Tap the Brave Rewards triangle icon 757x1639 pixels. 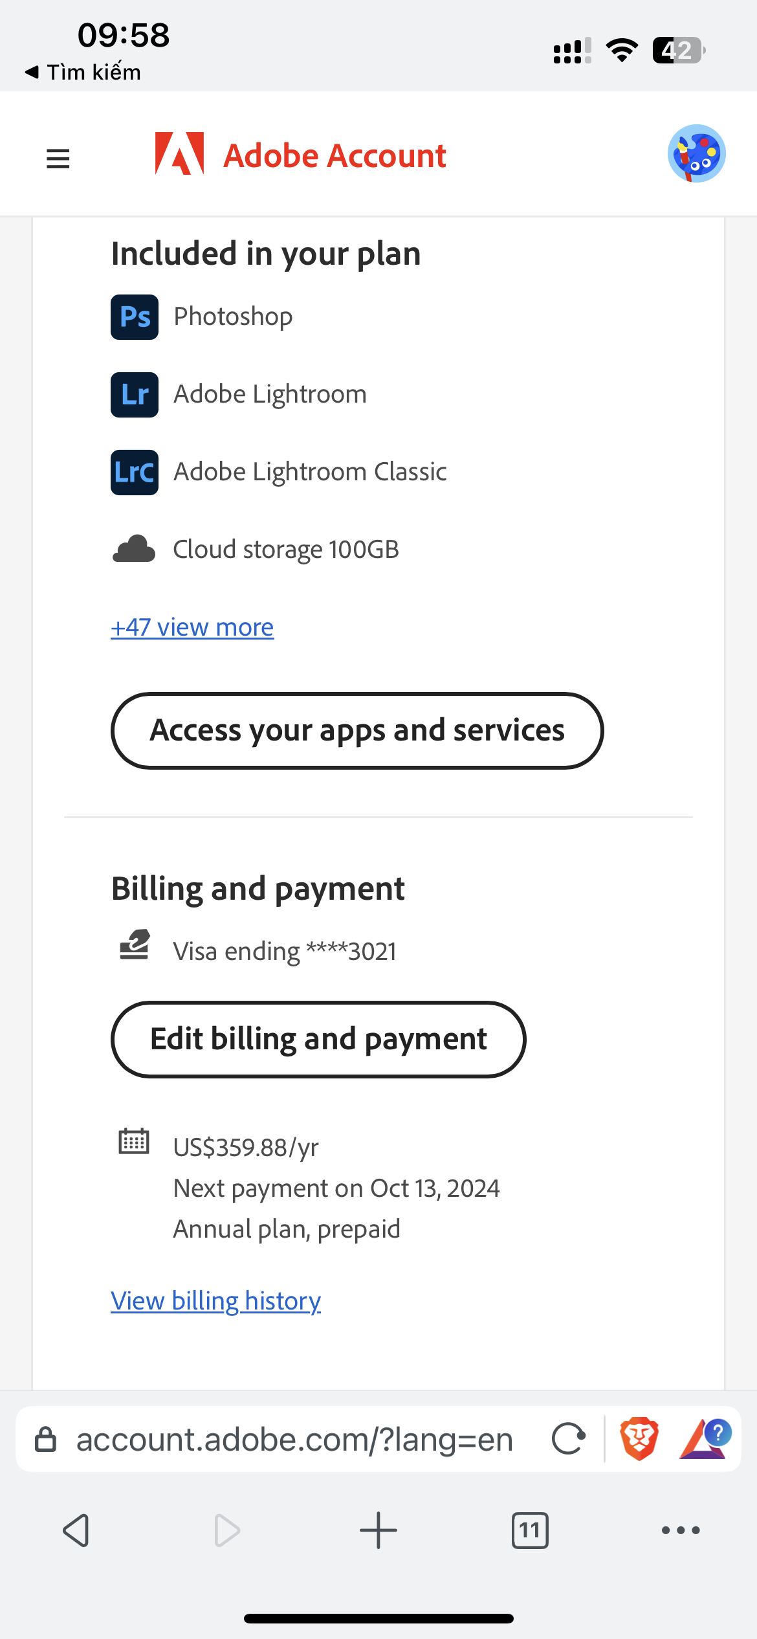point(703,1439)
